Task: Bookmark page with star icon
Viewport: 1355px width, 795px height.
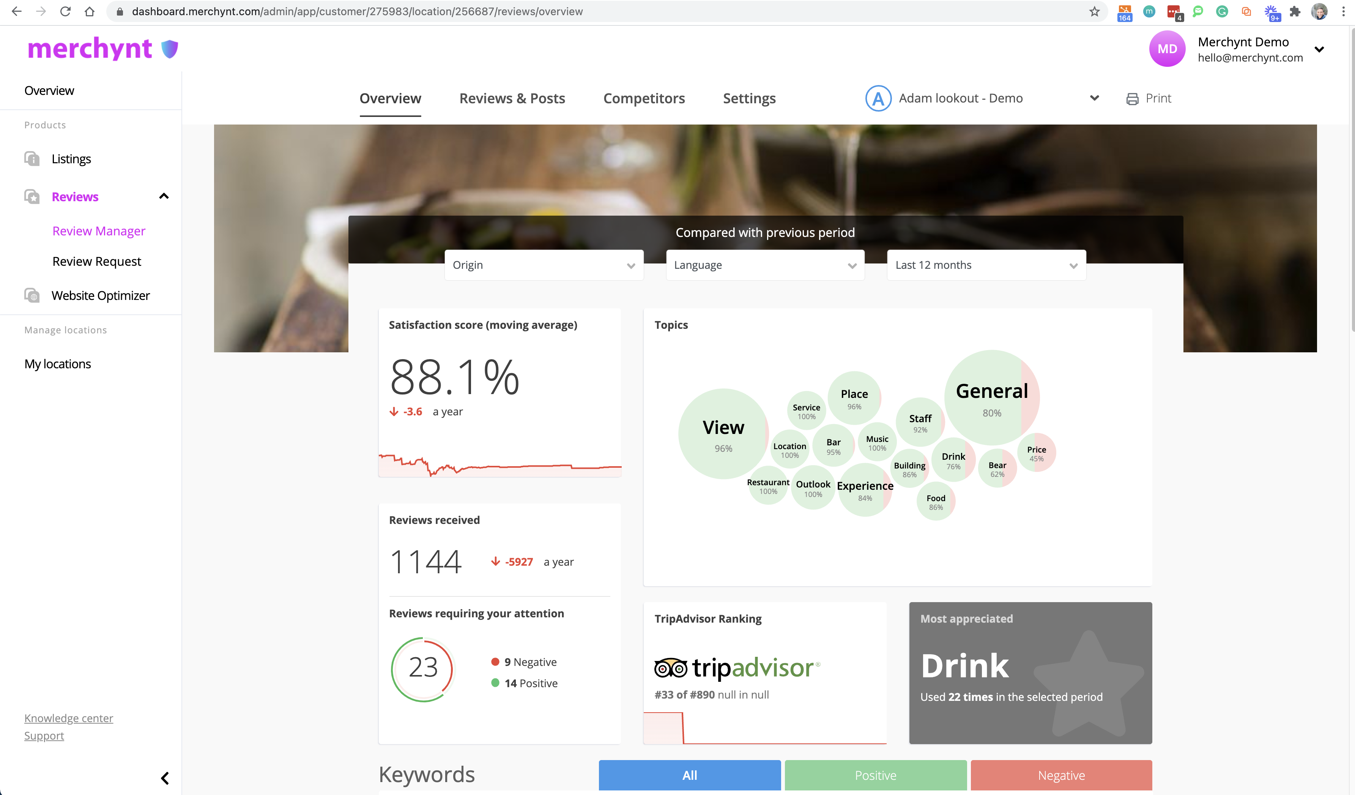Action: [x=1094, y=11]
